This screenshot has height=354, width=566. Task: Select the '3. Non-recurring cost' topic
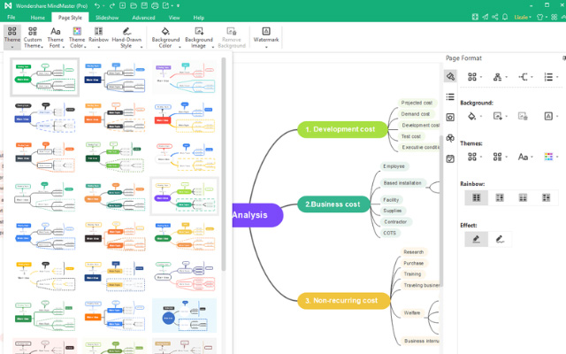pos(343,301)
